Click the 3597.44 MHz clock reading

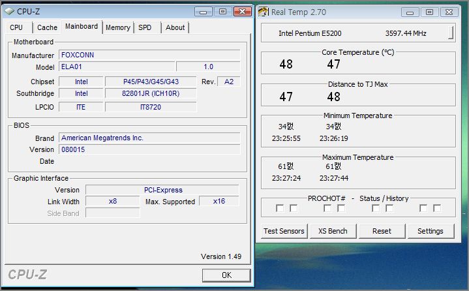click(406, 33)
